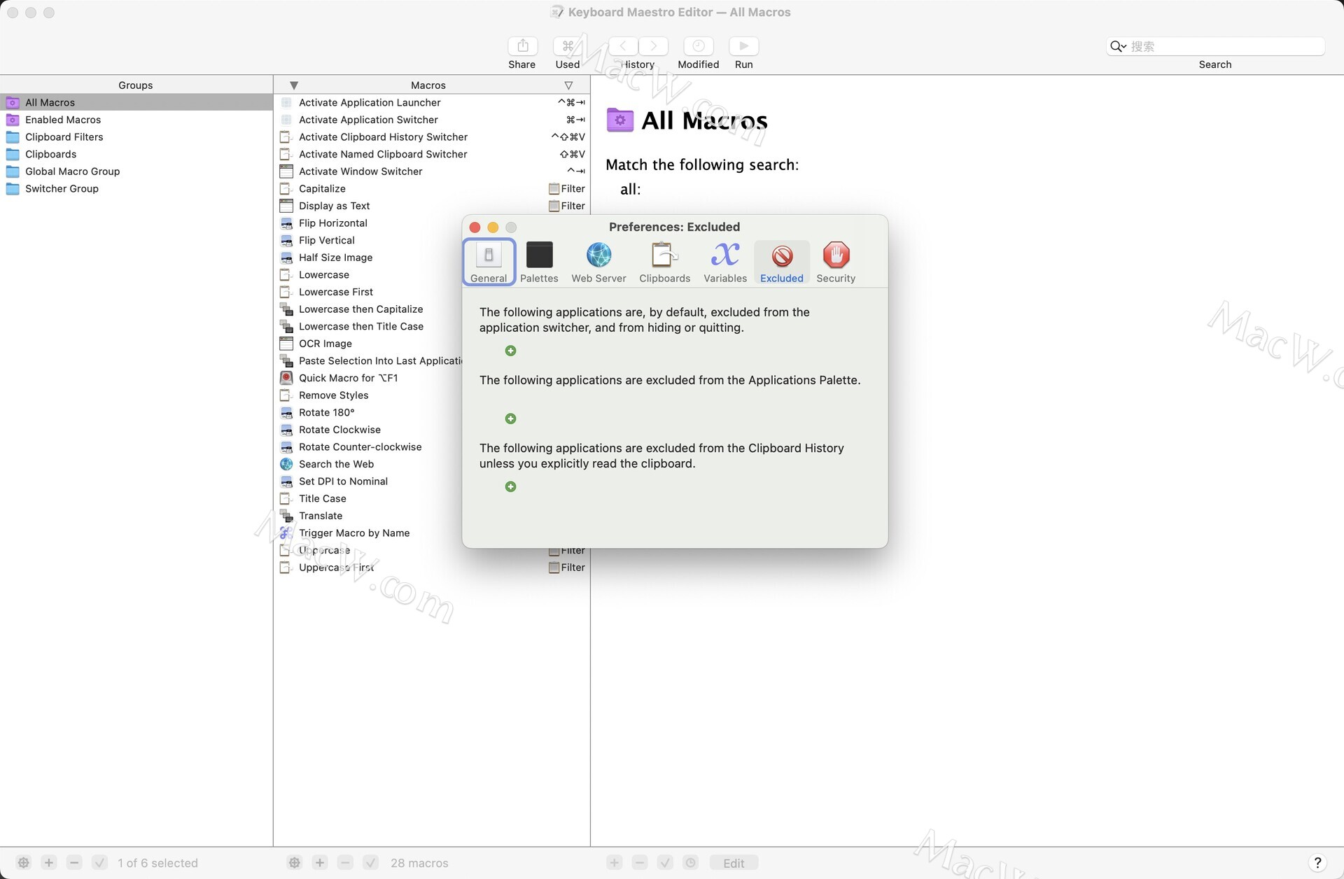Click the Edit button

[x=734, y=863]
